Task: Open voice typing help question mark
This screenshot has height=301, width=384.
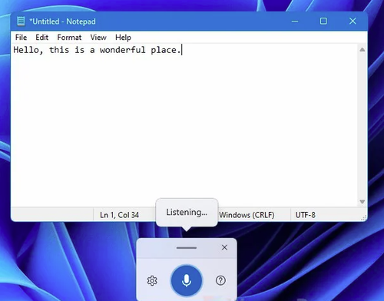Action: (220, 280)
